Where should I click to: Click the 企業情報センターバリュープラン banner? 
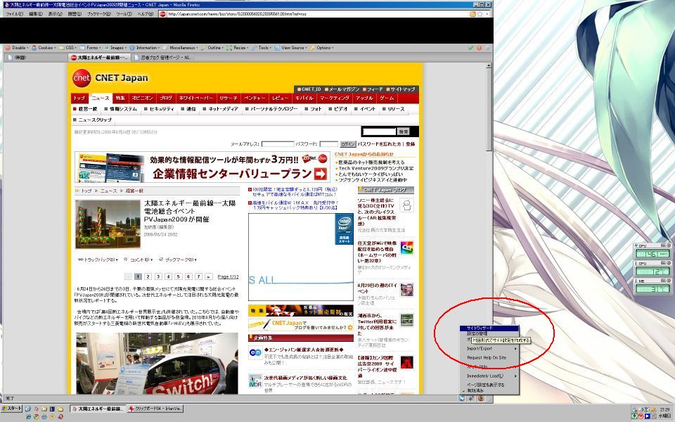[202, 167]
